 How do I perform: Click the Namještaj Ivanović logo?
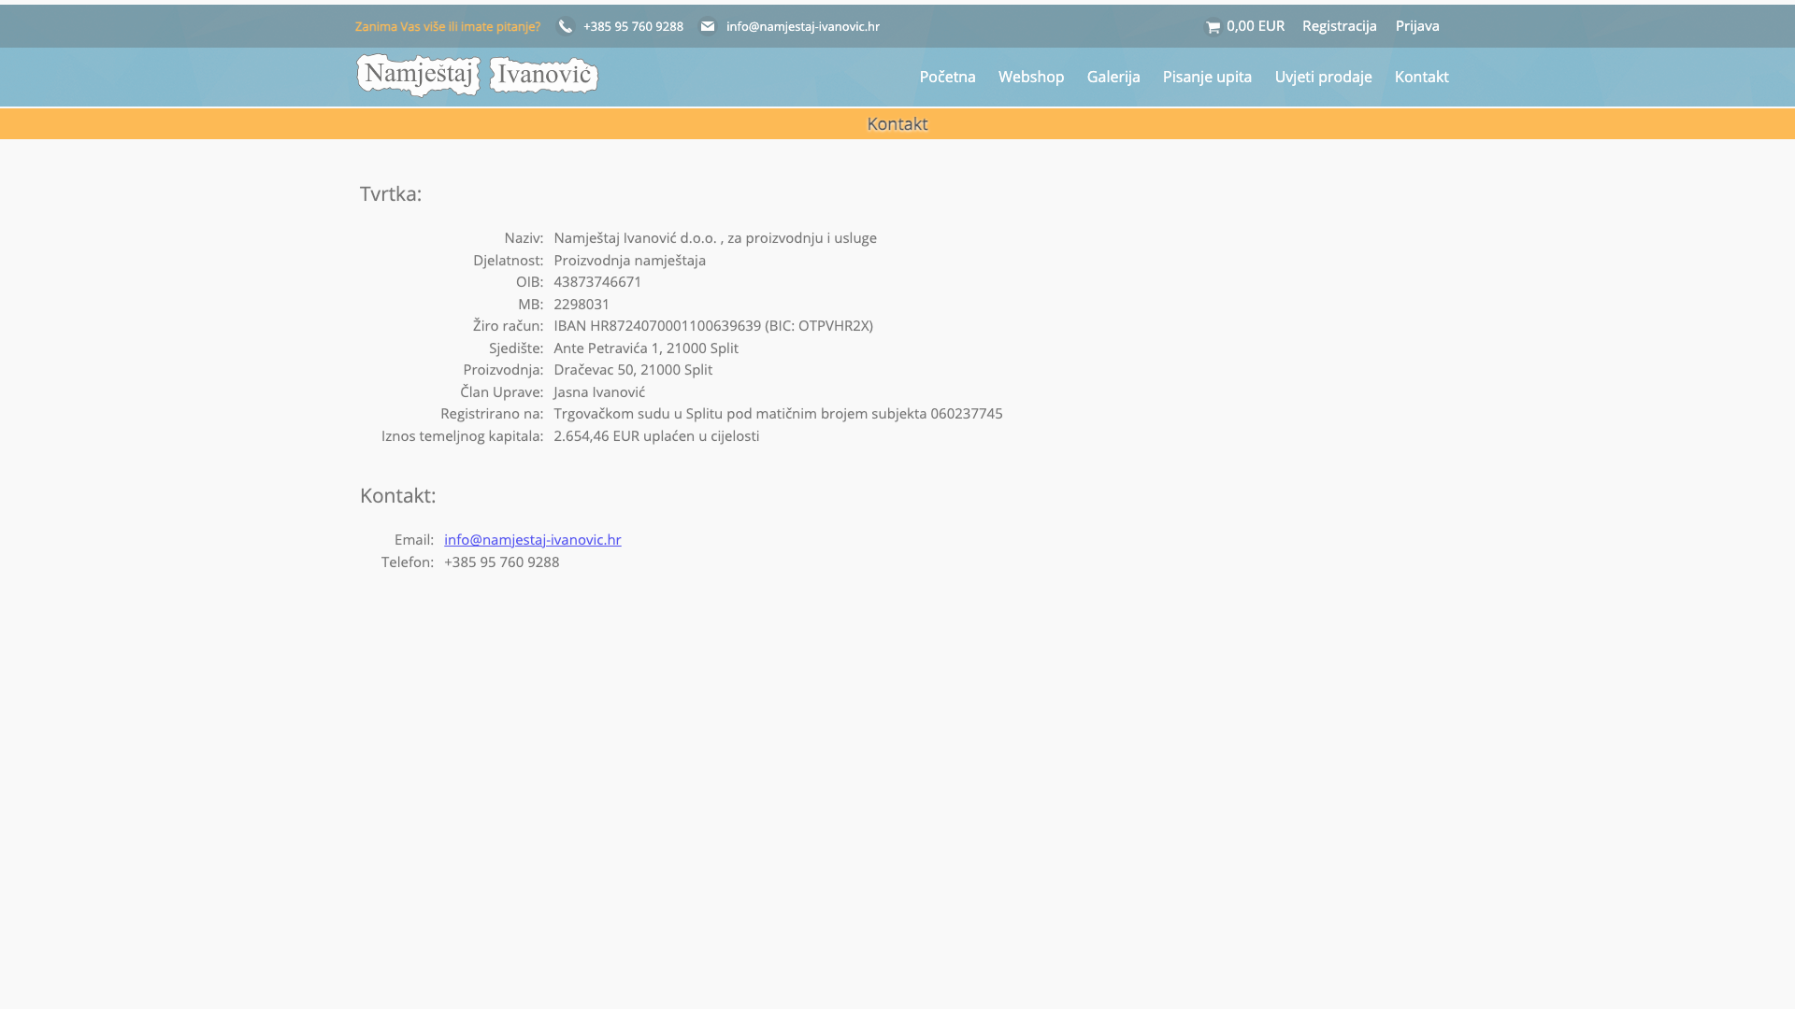tap(477, 76)
